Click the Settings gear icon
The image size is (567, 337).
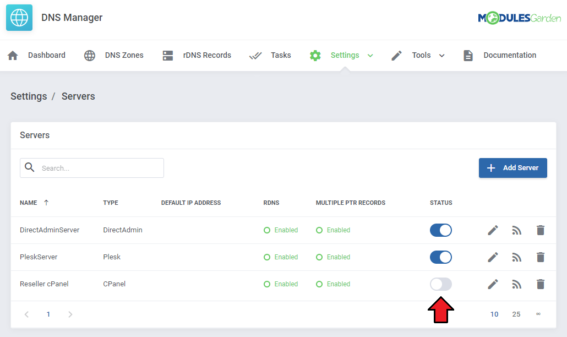315,55
